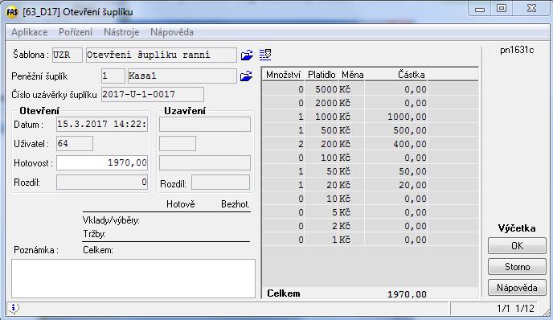Viewport: 553px width, 320px height.
Task: Click the Platidlo column header
Action: (322, 75)
